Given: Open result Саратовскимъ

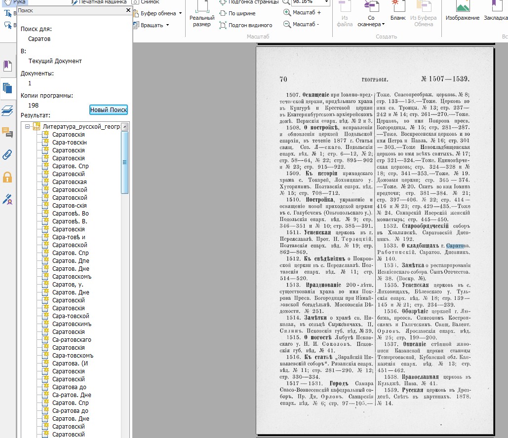Looking at the screenshot, I should (72, 324).
